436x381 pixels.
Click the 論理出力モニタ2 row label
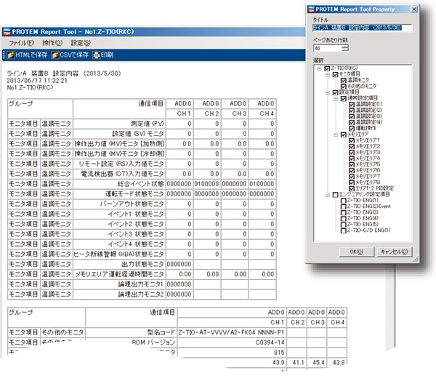pyautogui.click(x=141, y=294)
